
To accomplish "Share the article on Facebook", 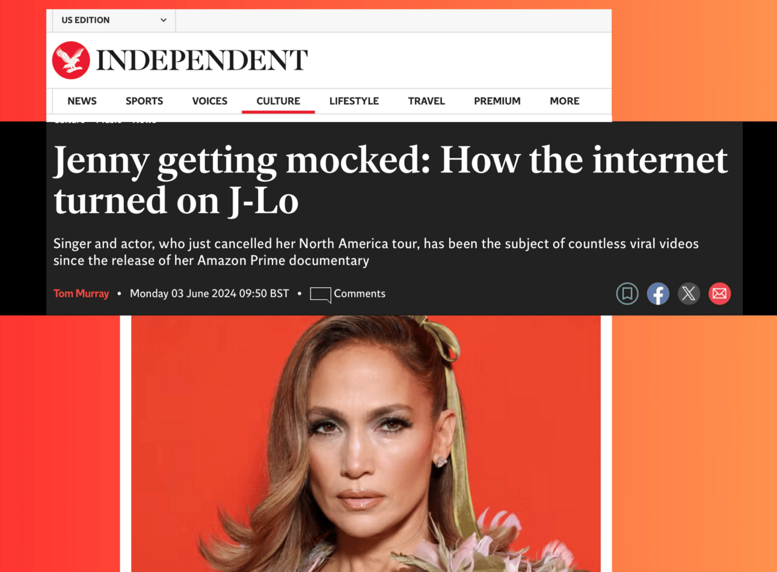I will click(x=658, y=294).
